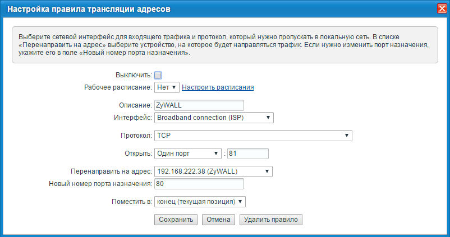This screenshot has height=237, width=450.
Task: Expand the Интерфейс Broadband connection dropdown
Action: [x=213, y=118]
